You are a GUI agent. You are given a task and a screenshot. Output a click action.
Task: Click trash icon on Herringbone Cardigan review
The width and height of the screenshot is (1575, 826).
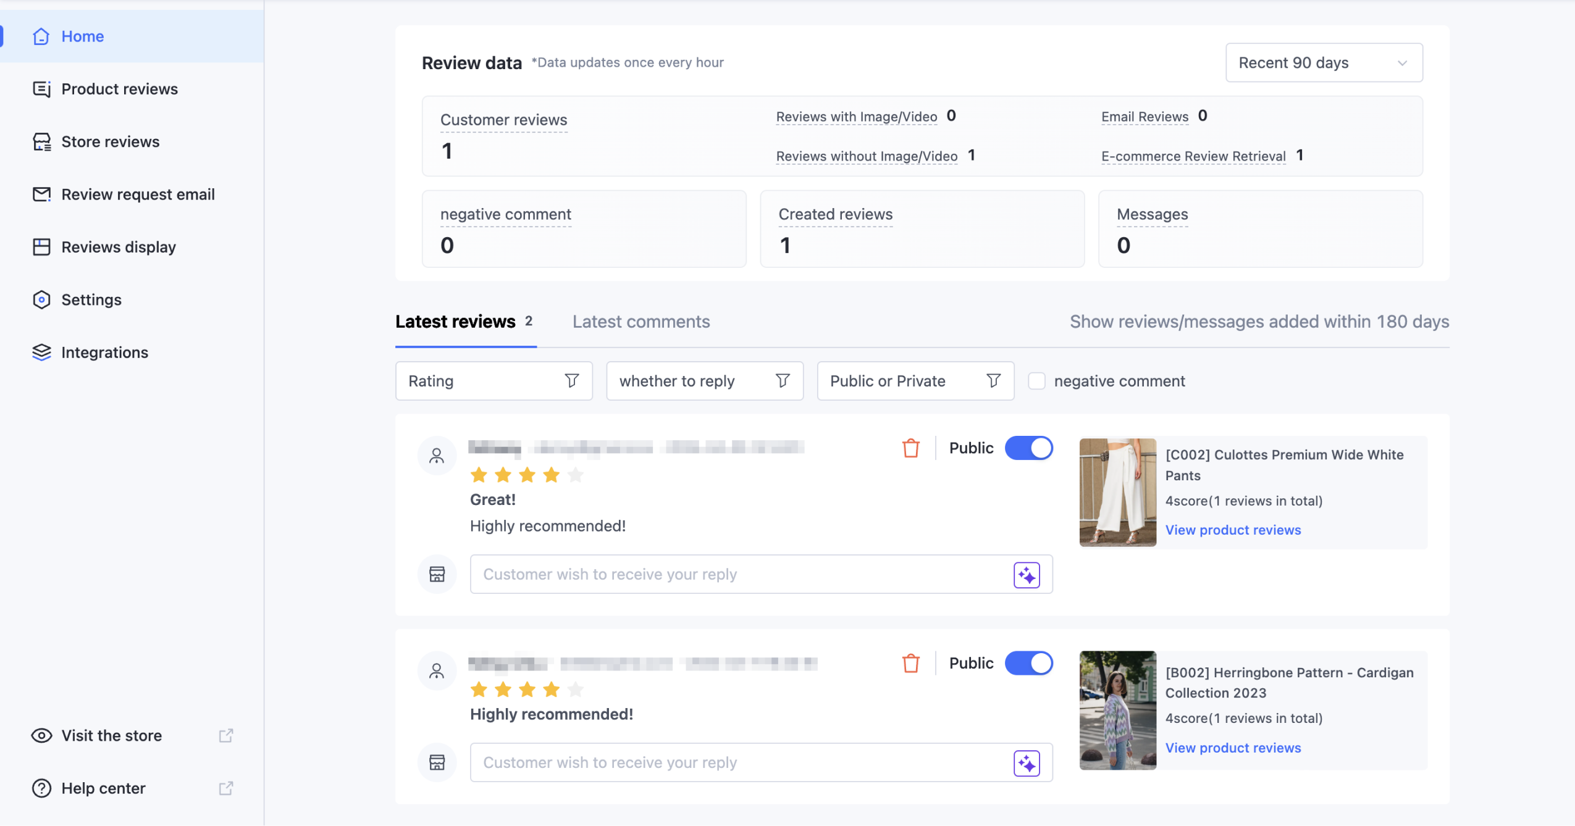910,663
